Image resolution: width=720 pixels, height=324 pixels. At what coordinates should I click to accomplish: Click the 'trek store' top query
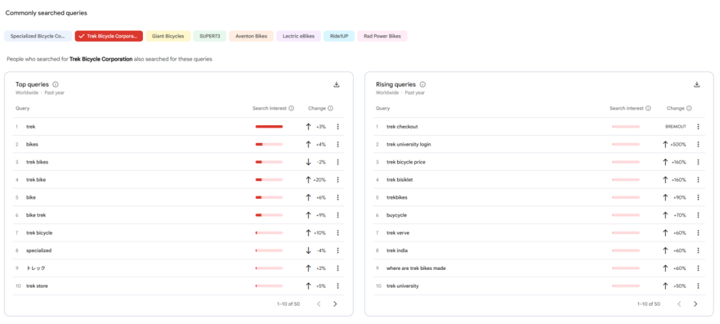click(37, 286)
